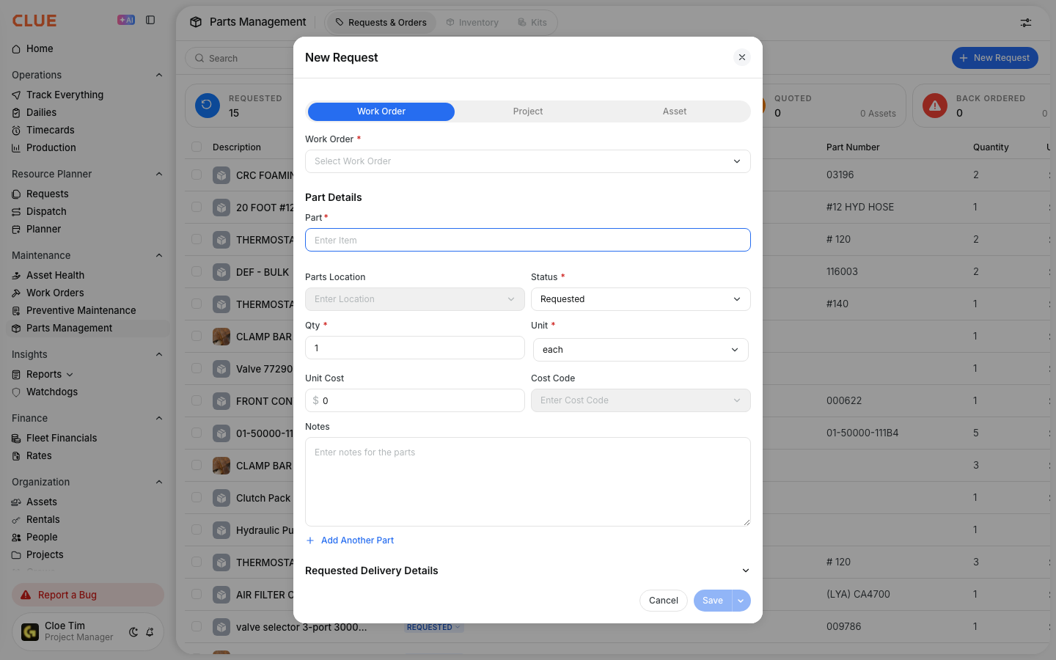Check the Valve 77290 row checkbox
The image size is (1056, 660).
(x=197, y=368)
